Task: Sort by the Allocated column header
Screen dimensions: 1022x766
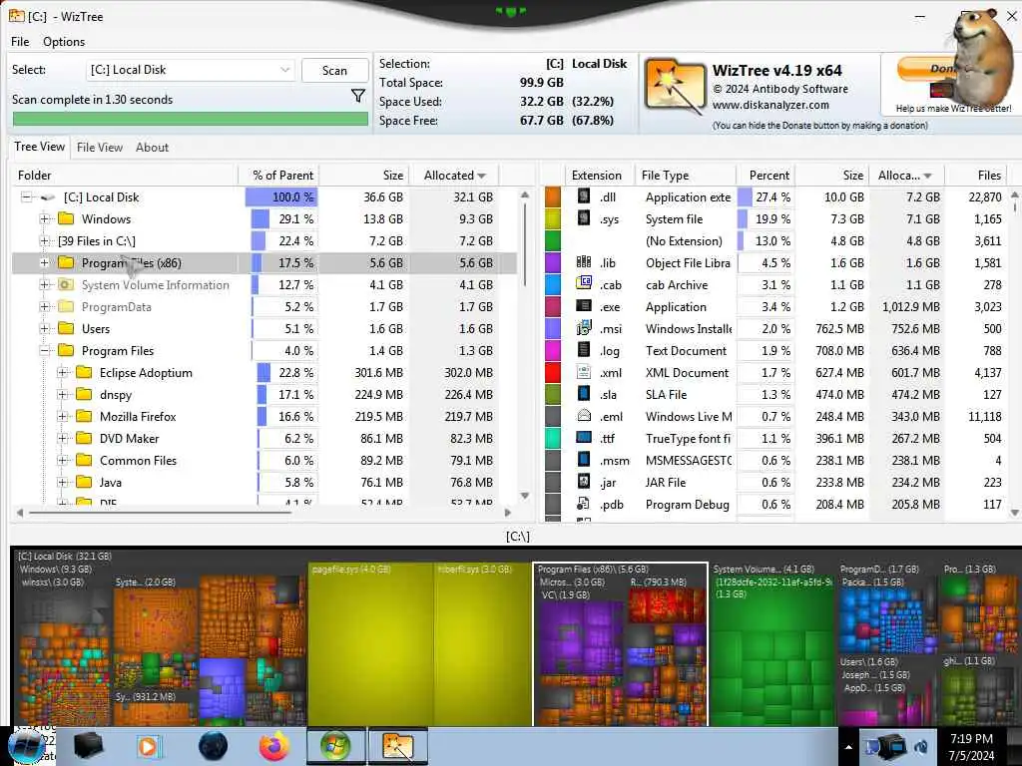Action: pyautogui.click(x=454, y=176)
